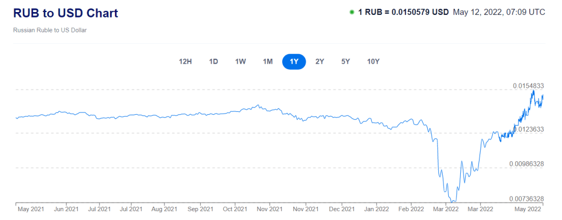Switch chart to 1D range
Screen dimensions: 562x220
[213, 61]
